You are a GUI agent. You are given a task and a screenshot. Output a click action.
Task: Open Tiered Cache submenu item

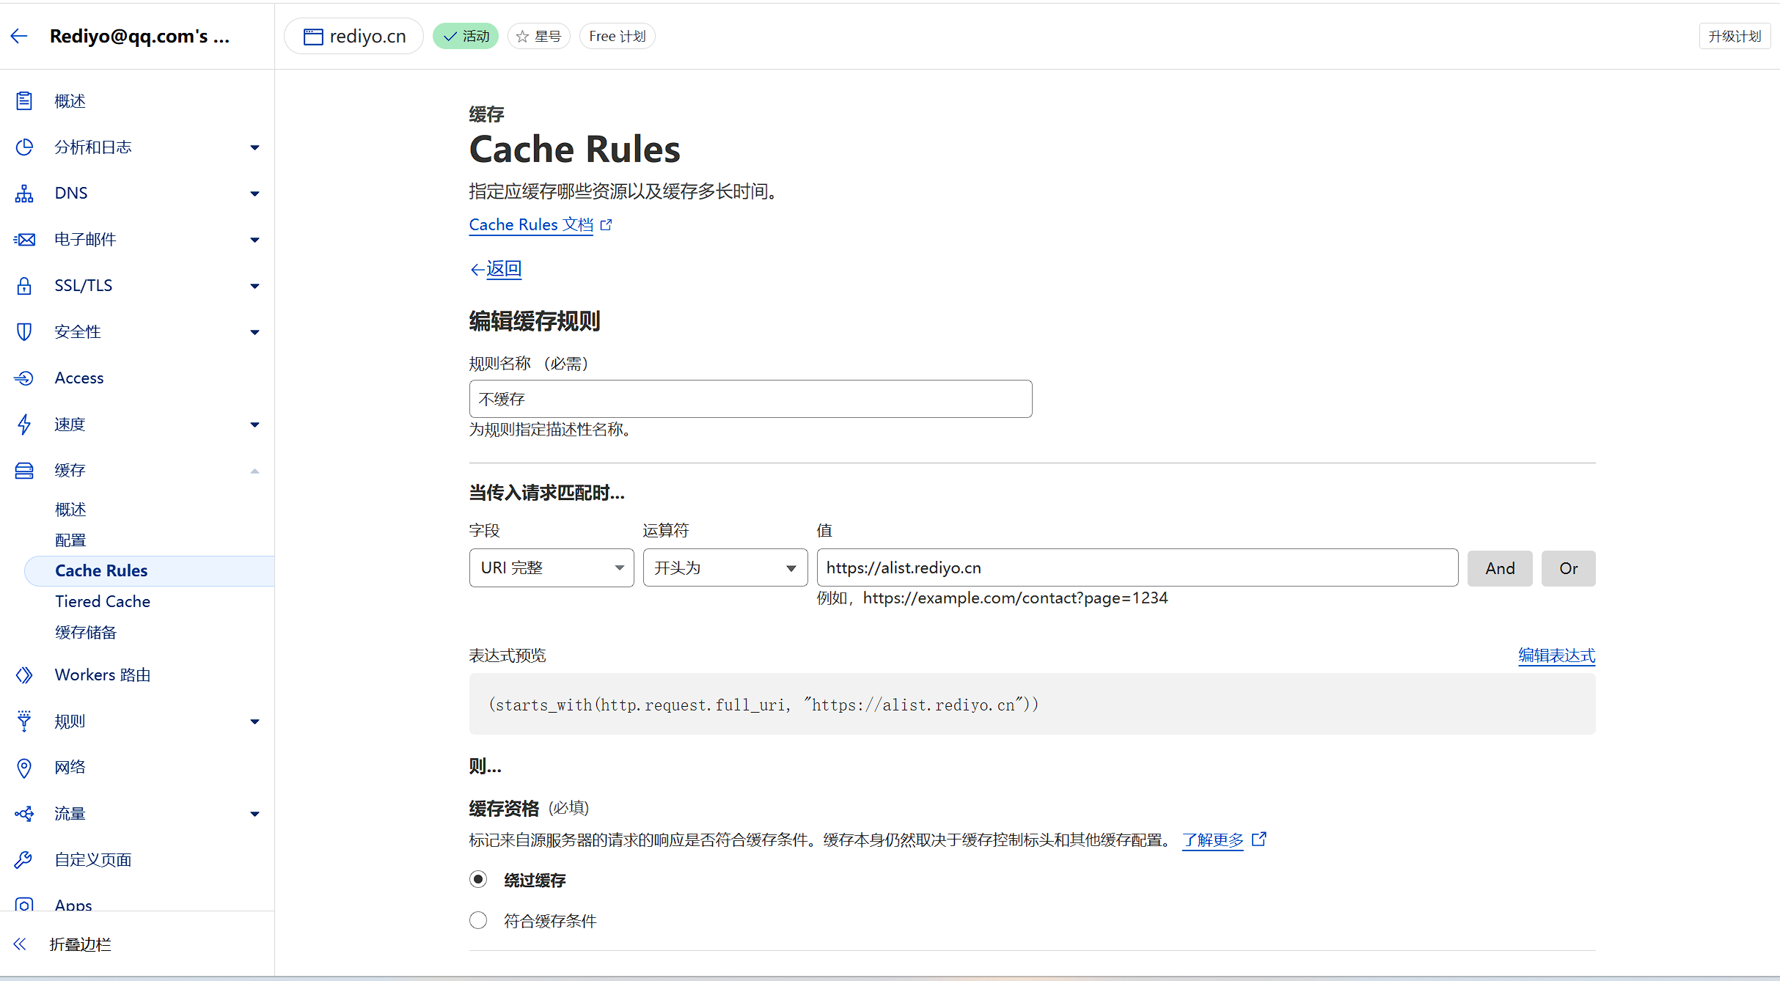(x=103, y=601)
